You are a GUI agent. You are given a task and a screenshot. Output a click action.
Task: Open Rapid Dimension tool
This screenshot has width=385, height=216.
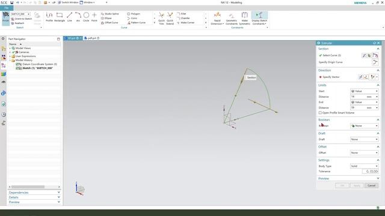coord(217,19)
